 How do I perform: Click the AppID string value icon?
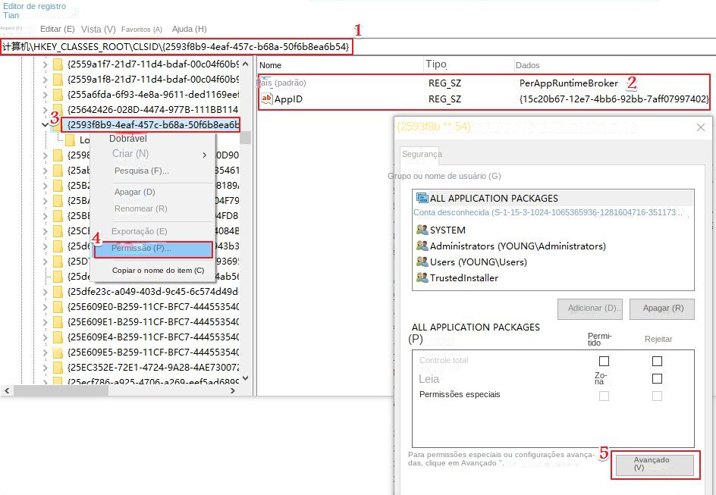(266, 99)
